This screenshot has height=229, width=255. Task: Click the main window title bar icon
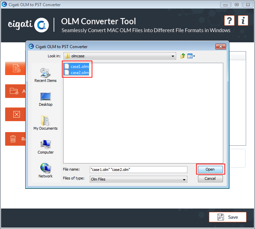click(x=4, y=4)
